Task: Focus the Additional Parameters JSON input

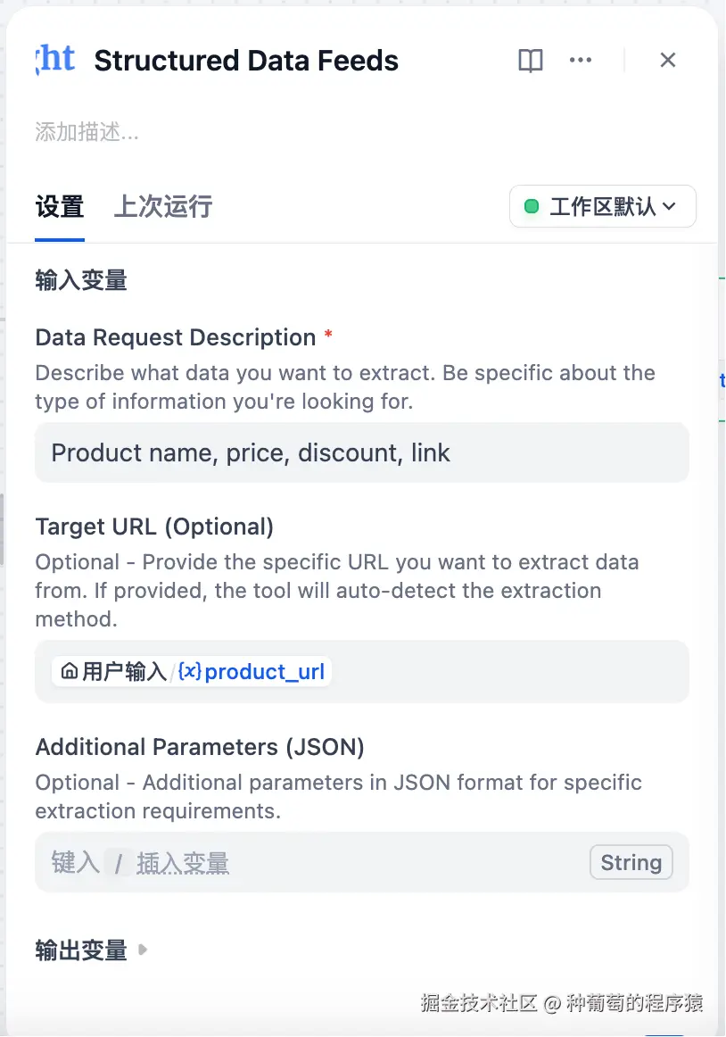Action: pos(357,863)
